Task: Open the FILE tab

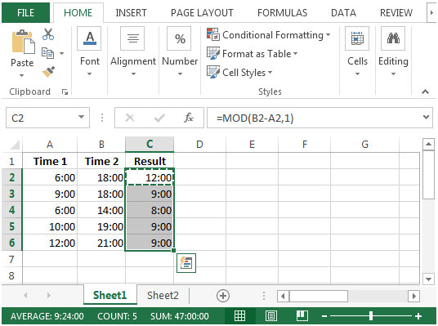Action: [x=25, y=13]
